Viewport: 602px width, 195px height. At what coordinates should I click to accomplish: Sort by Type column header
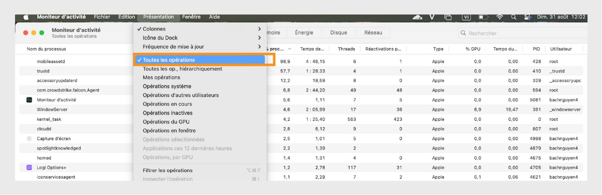pyautogui.click(x=438, y=49)
